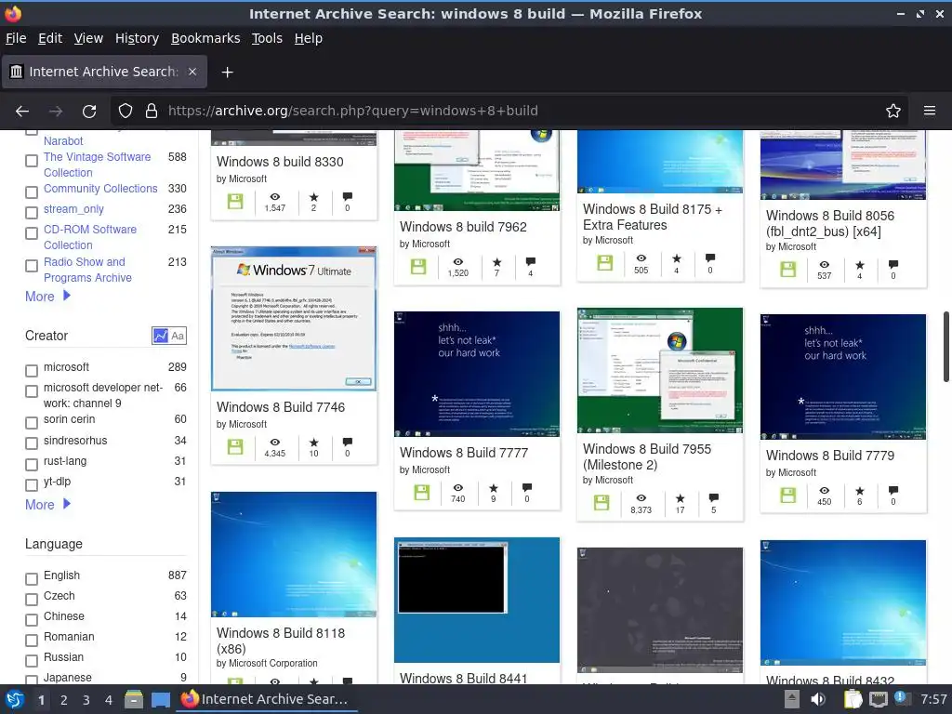952x714 pixels.
Task: Open the File menu
Action: coord(16,38)
